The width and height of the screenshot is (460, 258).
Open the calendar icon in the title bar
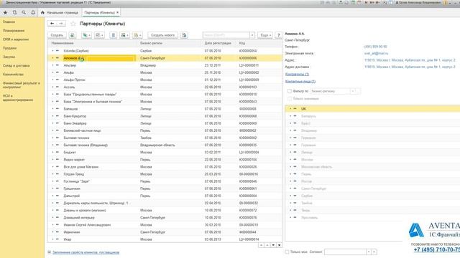pos(359,2)
